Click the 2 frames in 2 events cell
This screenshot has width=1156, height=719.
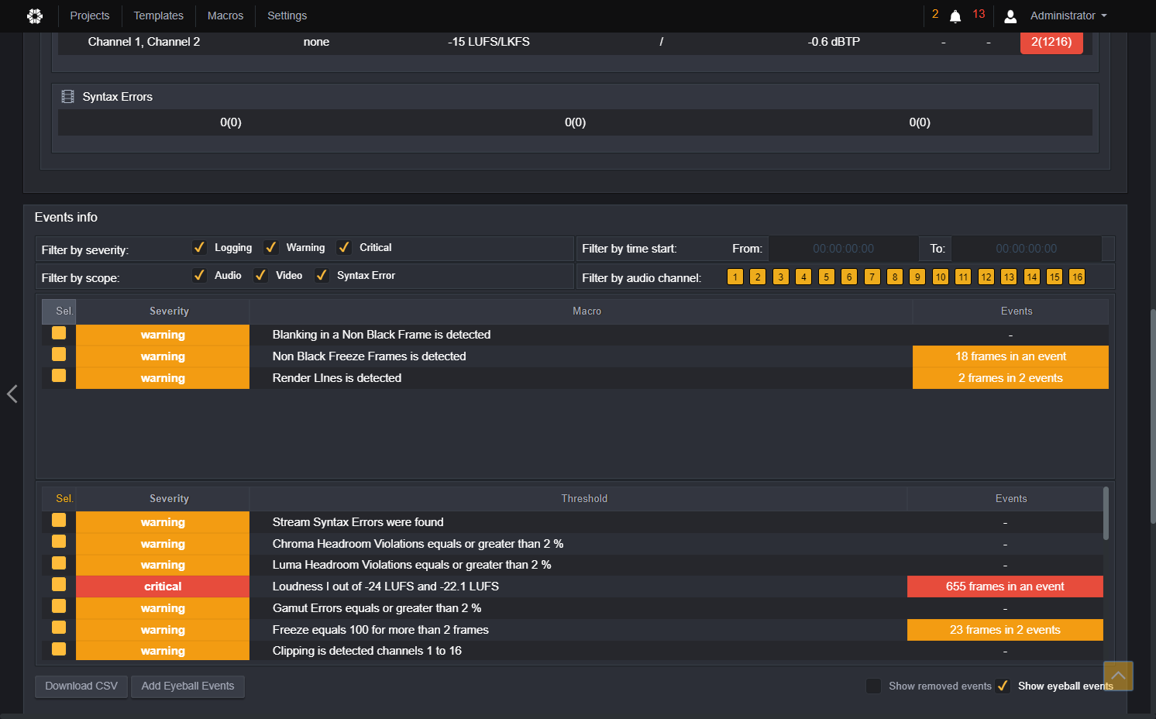(1010, 378)
